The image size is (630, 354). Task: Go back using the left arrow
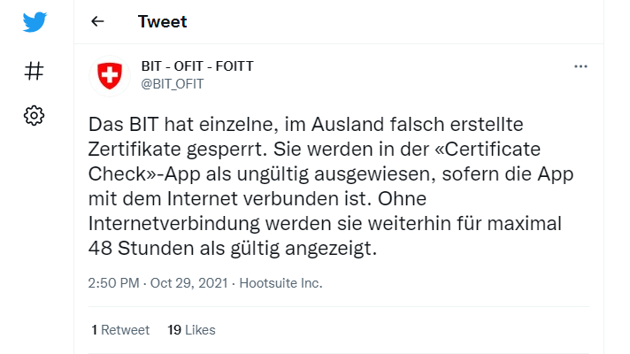coord(98,21)
